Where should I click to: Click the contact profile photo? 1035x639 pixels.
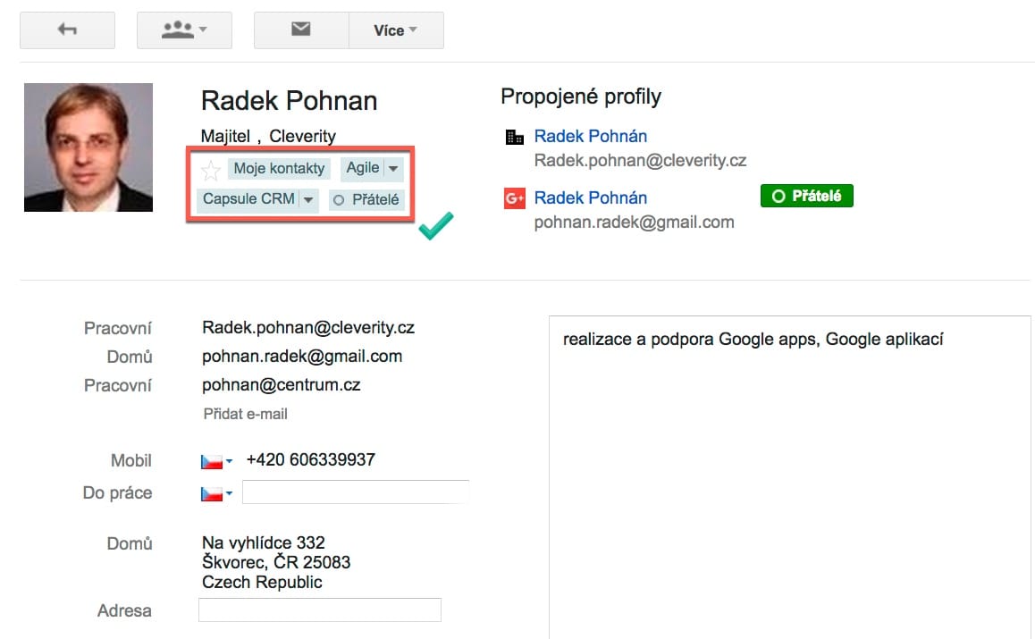tap(88, 147)
